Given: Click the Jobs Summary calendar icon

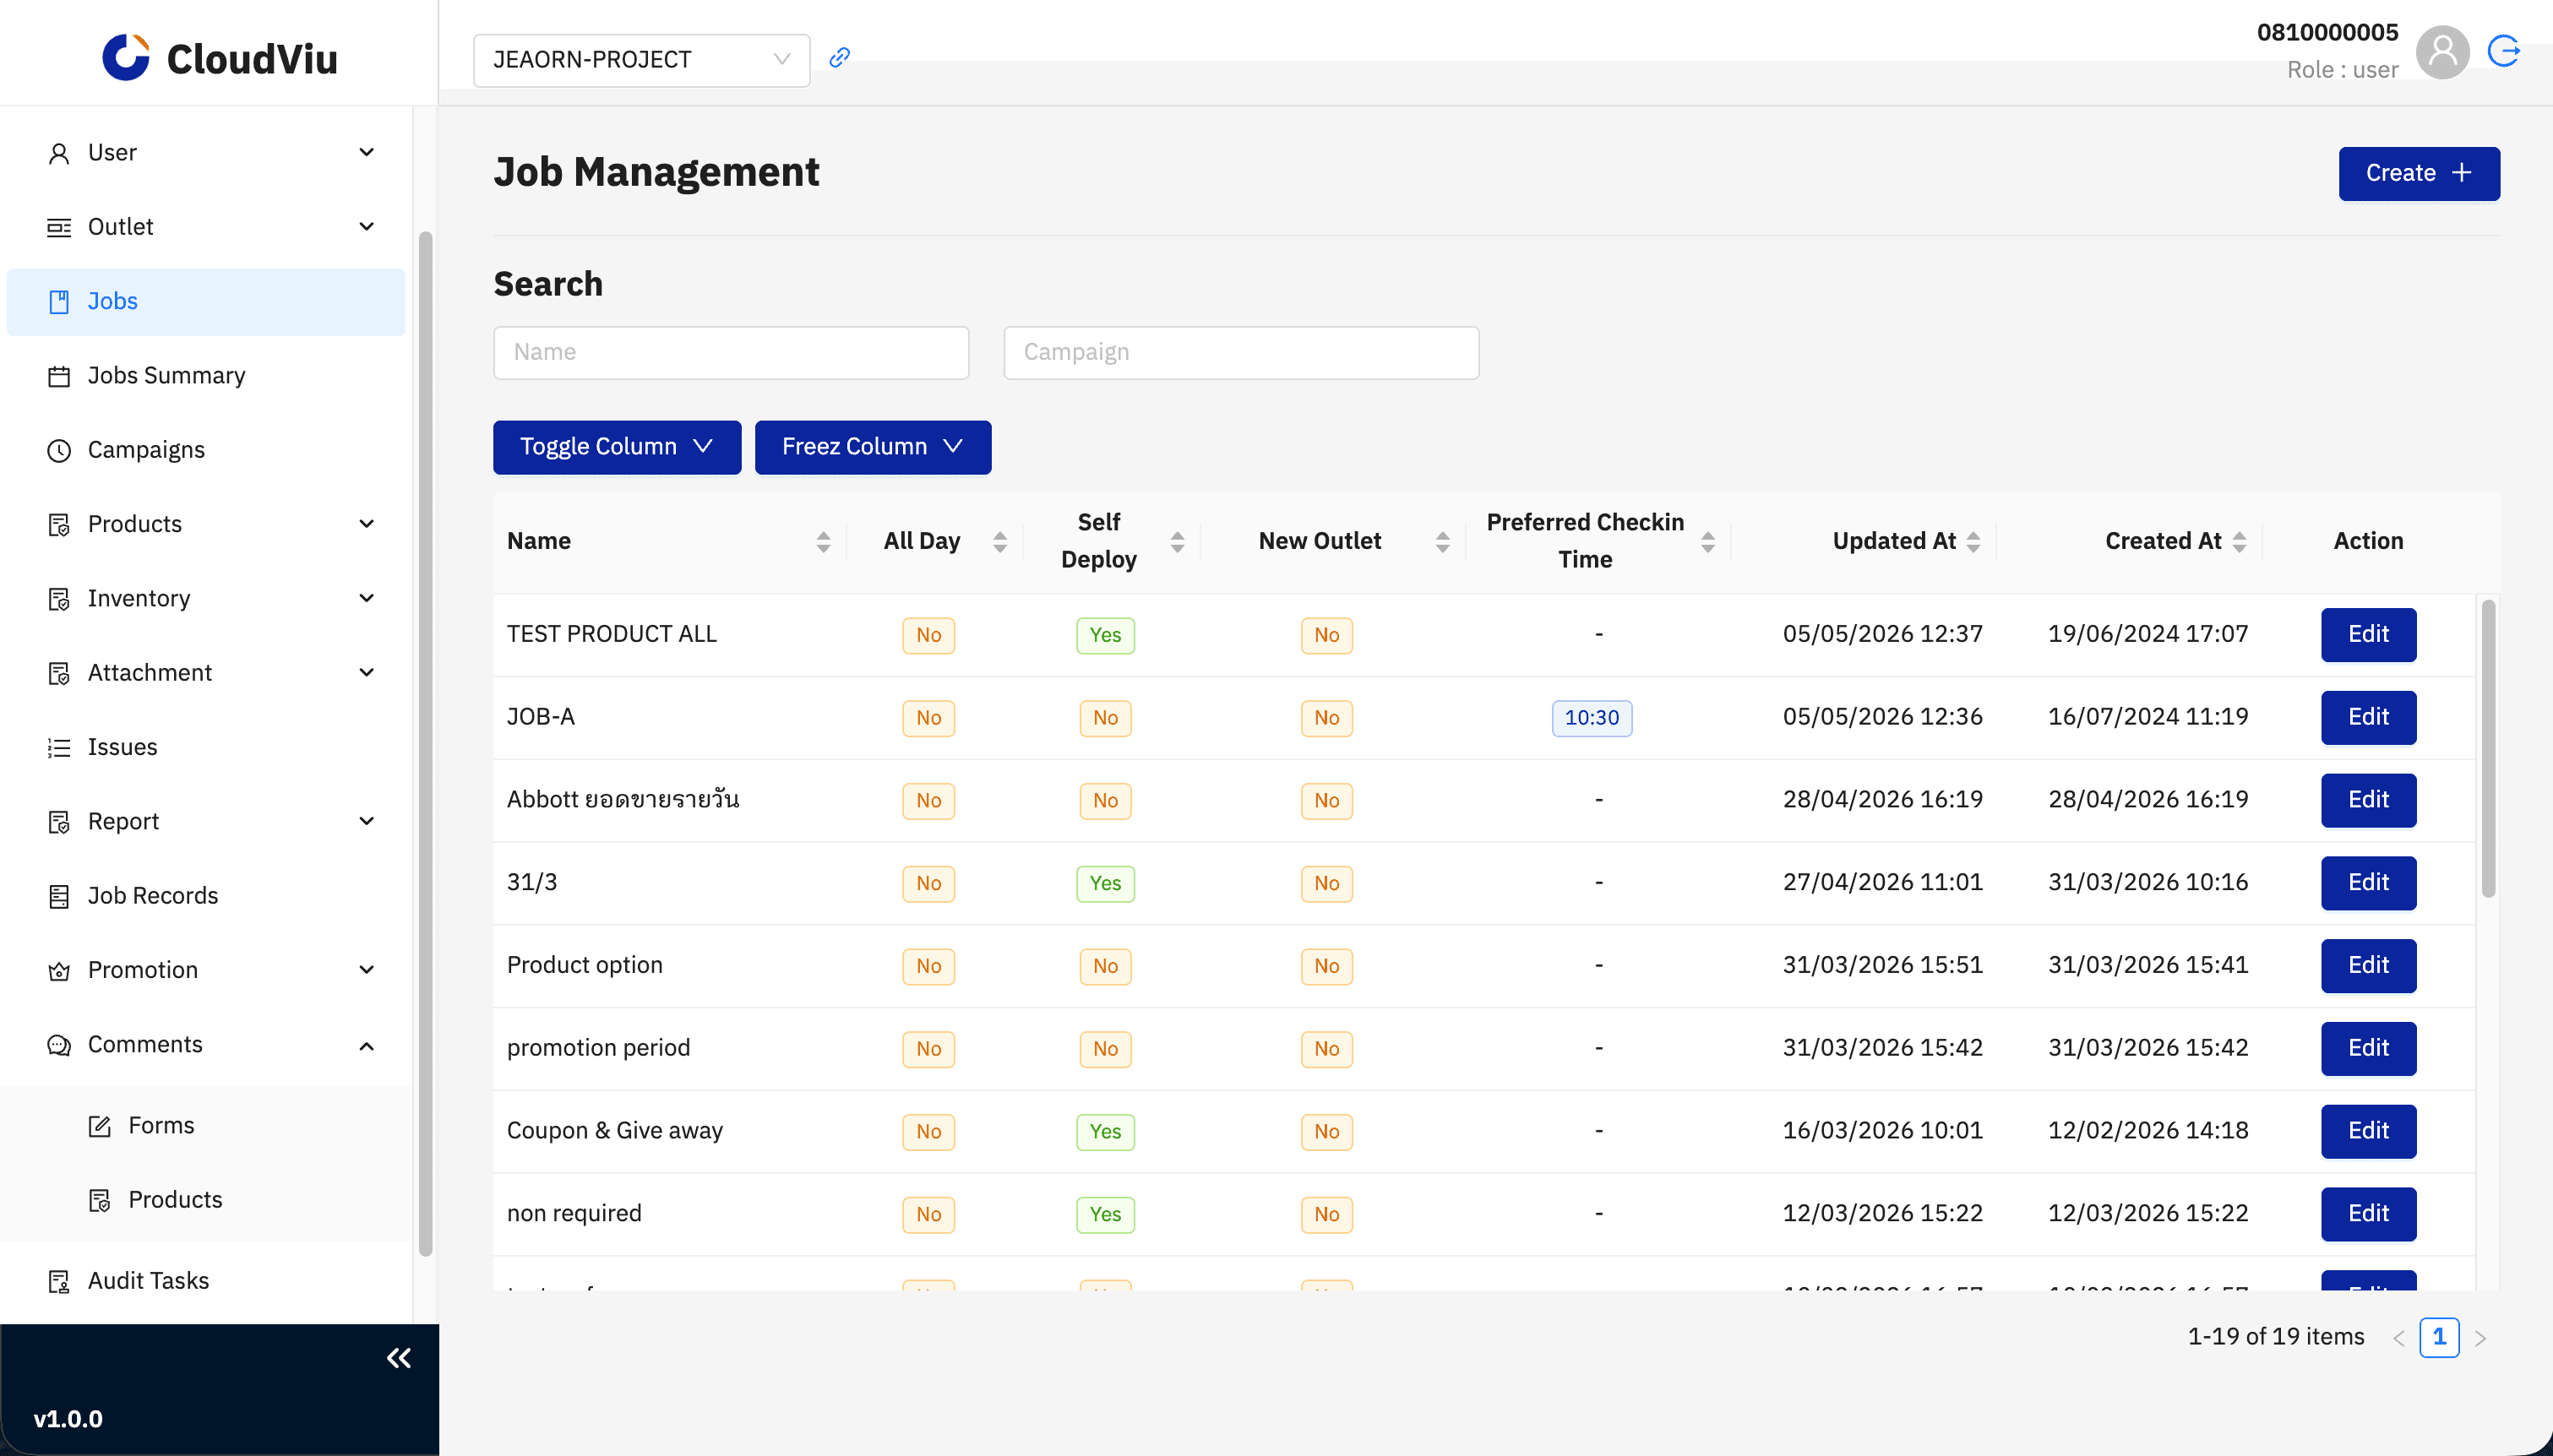Looking at the screenshot, I should (59, 376).
